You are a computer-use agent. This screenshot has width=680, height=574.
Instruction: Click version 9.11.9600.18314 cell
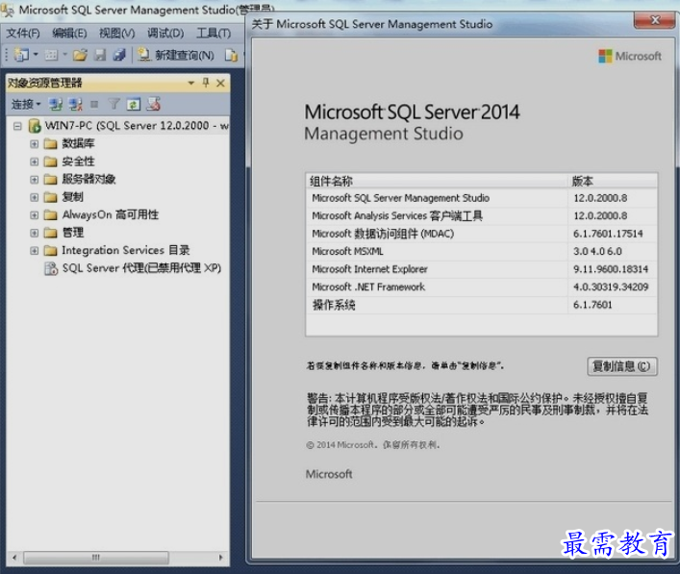coord(611,269)
